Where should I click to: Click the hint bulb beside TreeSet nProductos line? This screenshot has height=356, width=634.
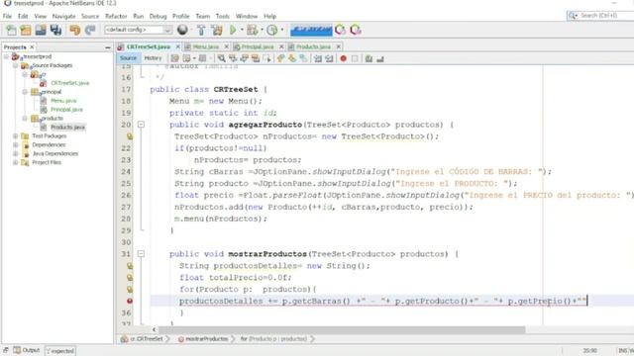click(130, 136)
